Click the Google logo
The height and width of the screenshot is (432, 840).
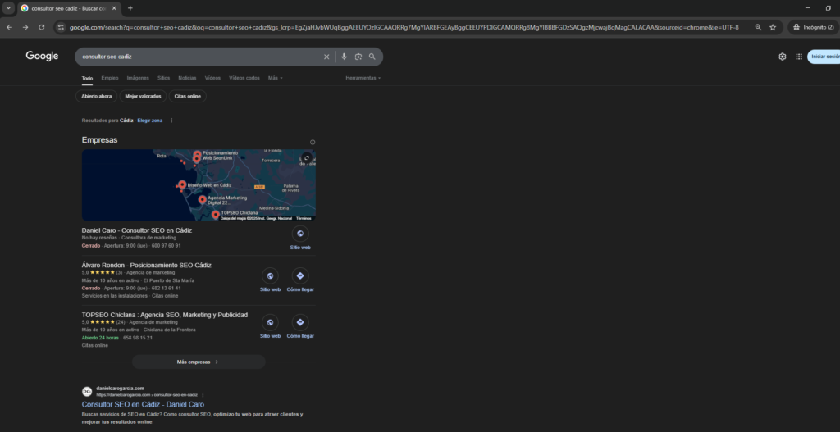(43, 57)
